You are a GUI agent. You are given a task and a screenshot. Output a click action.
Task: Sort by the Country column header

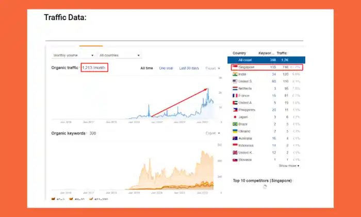tap(239, 53)
